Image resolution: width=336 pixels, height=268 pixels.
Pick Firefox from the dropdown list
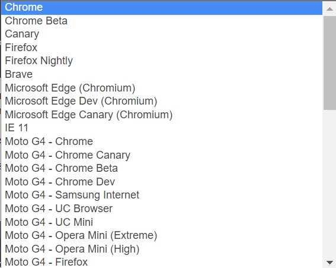click(x=162, y=48)
